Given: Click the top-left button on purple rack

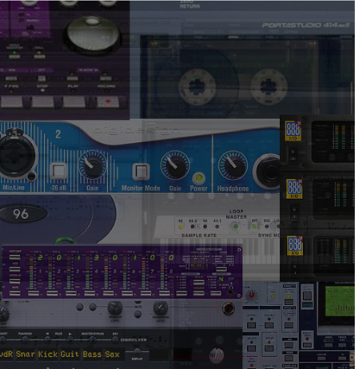Looking at the screenshot, I should pos(14,257).
